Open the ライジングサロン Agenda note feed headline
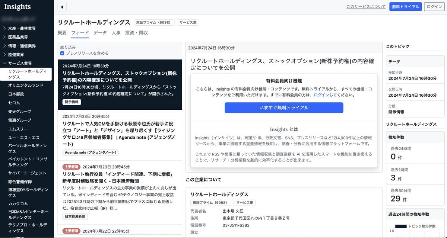Image resolution: width=447 pixels, height=238 pixels. pos(120,133)
